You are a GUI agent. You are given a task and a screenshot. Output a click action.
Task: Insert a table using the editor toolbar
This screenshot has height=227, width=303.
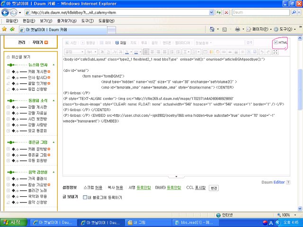click(205, 52)
